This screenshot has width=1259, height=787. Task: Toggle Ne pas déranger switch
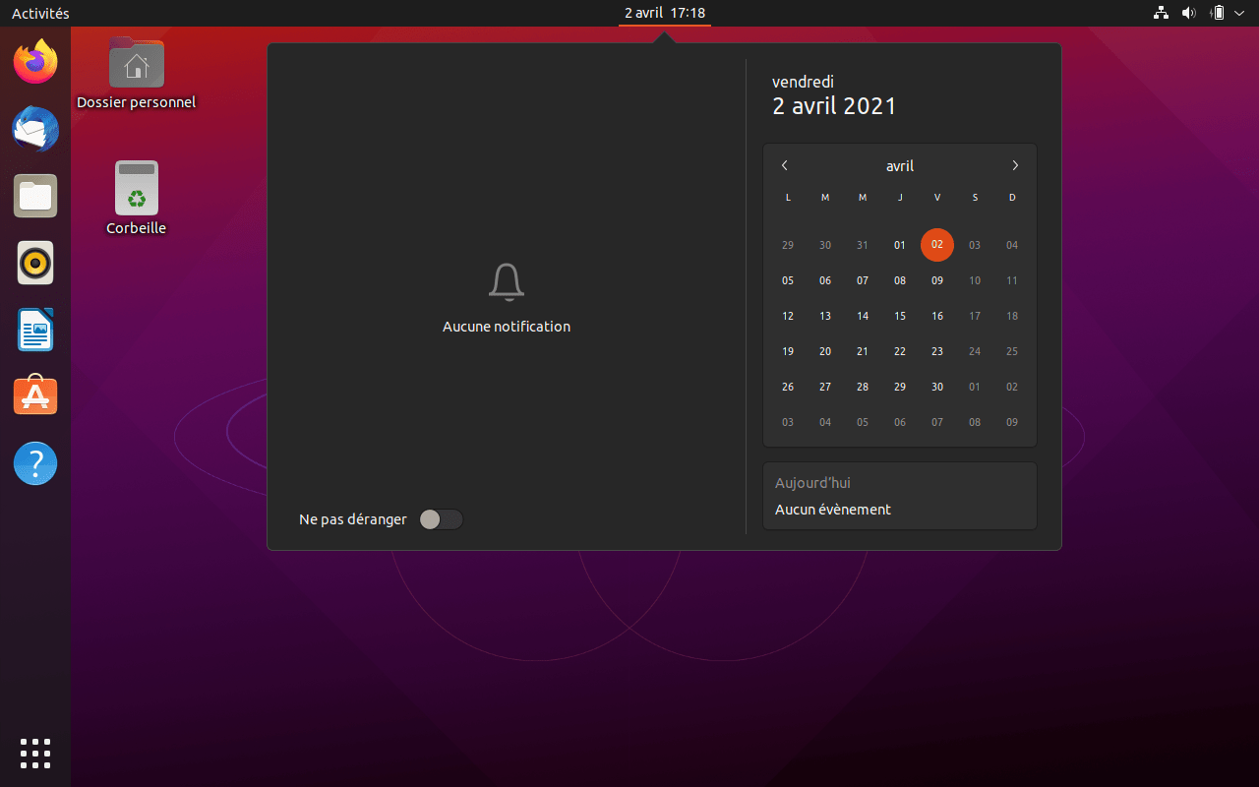pyautogui.click(x=441, y=519)
